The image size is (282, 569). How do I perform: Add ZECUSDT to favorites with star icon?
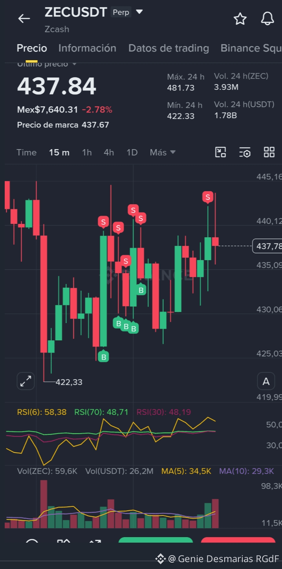coord(240,18)
